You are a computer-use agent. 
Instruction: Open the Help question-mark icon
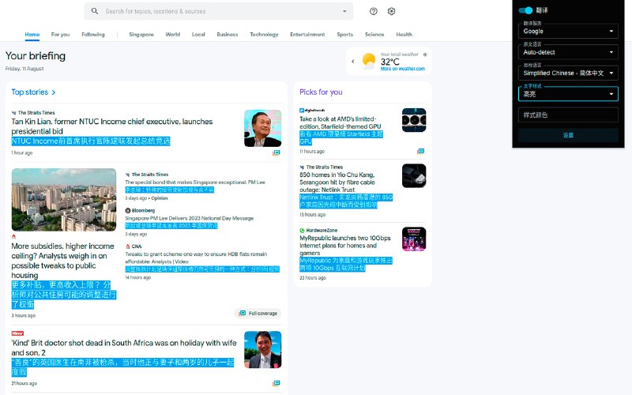pos(374,11)
